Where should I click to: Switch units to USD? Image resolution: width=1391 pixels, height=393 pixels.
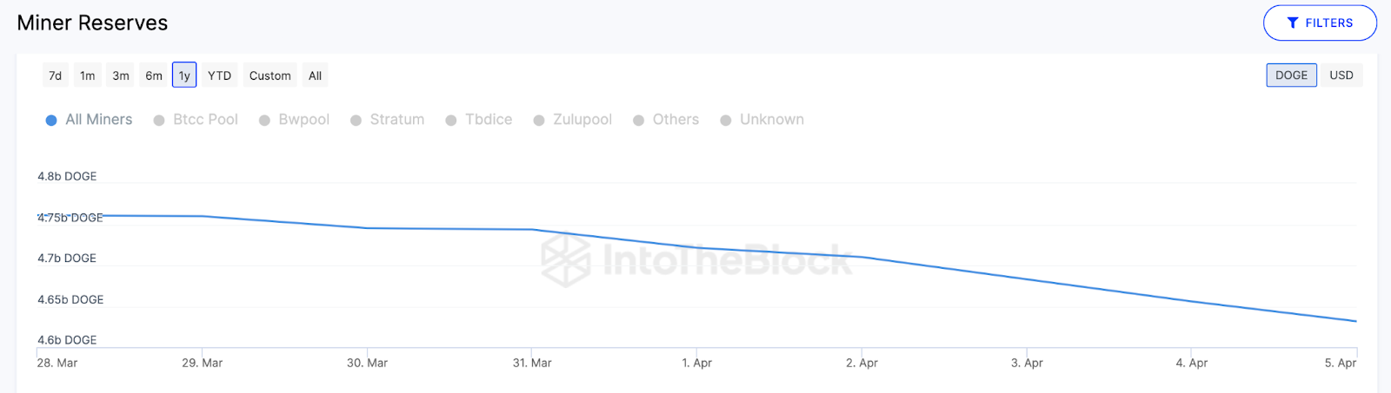point(1341,75)
